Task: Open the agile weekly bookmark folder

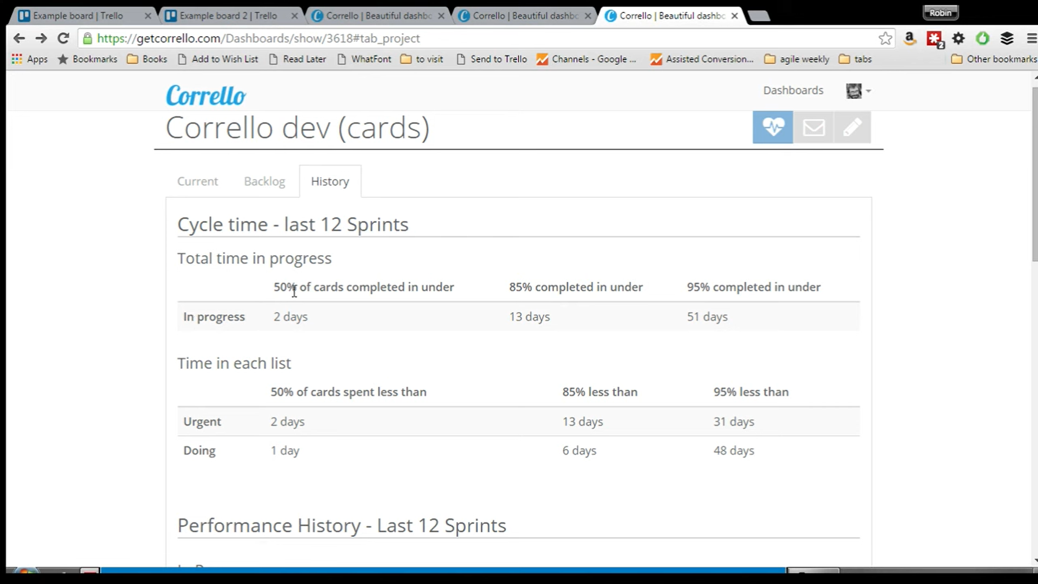Action: point(797,59)
